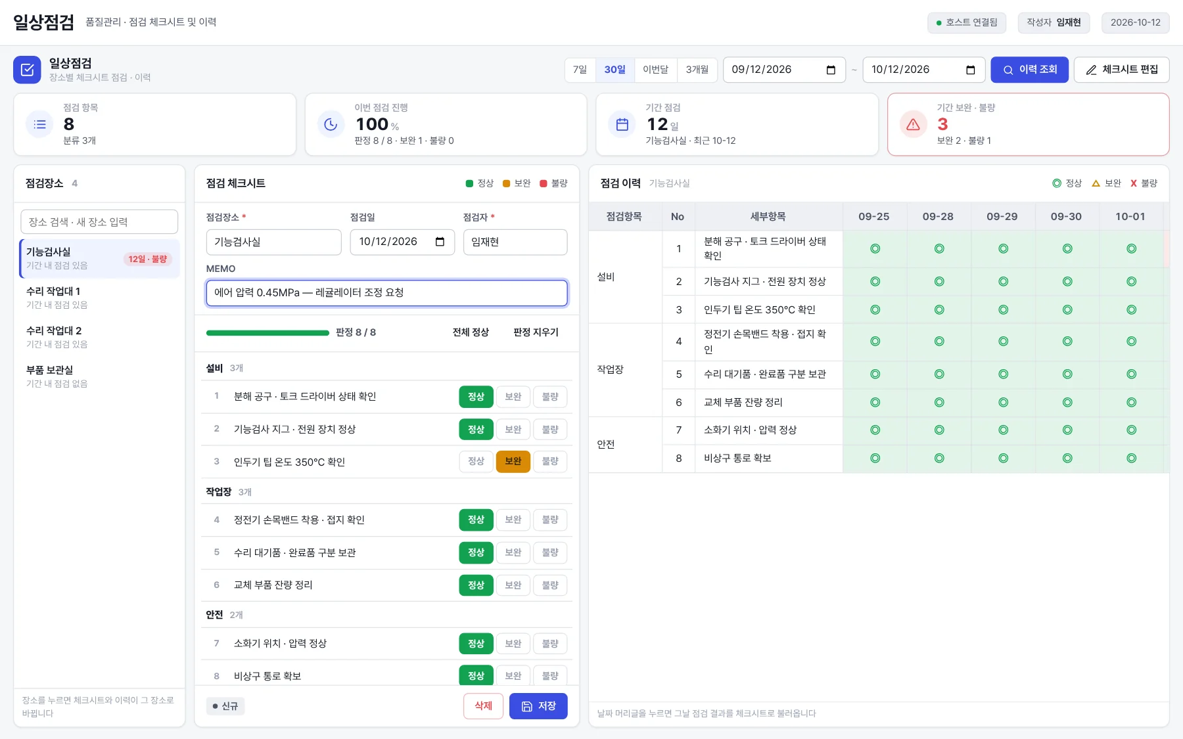Image resolution: width=1183 pixels, height=739 pixels.
Task: Click the 점검자 input field
Action: coord(515,242)
